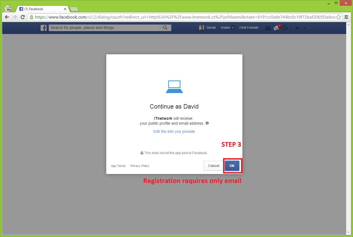Confirm with the blue OK button
The height and width of the screenshot is (237, 353).
tap(232, 166)
